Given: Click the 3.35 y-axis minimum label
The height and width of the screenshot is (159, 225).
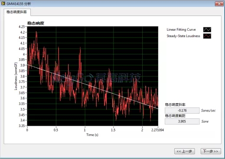Looking at the screenshot, I should click(22, 126).
